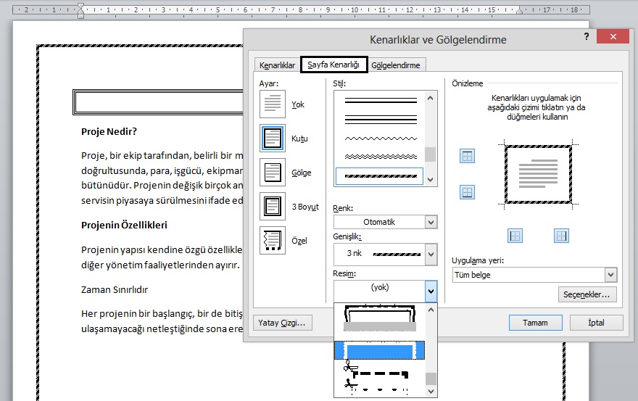The height and width of the screenshot is (401, 638).
Task: Choose the Kutu box border setting
Action: [273, 138]
